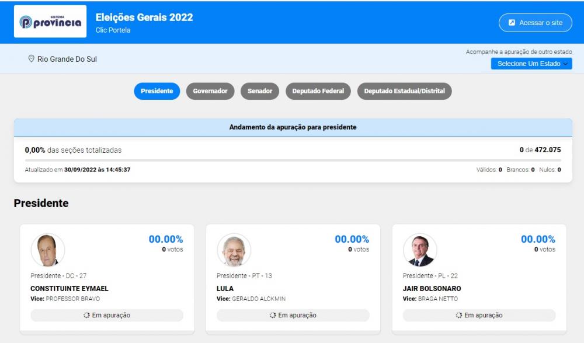Click Bolsonaro's 00.00% vote percentage
The width and height of the screenshot is (584, 343).
[x=538, y=239]
